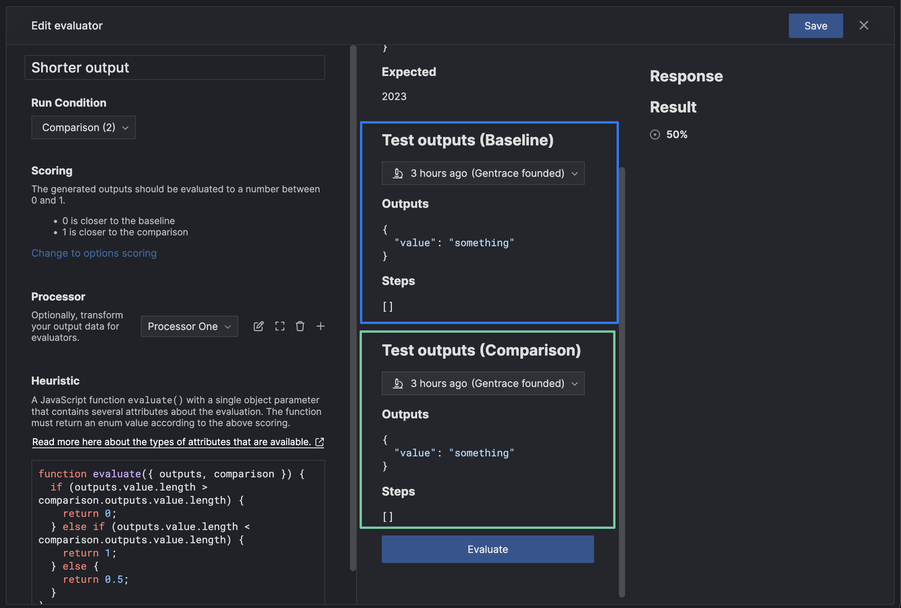The image size is (901, 608).
Task: Run the Evaluate button
Action: tap(488, 549)
